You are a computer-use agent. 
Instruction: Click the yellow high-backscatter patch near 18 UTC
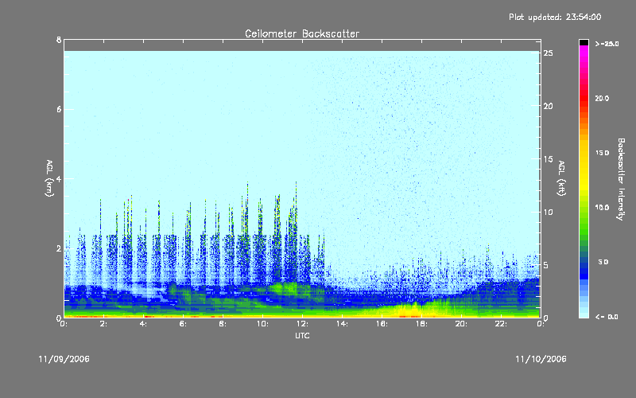(409, 310)
